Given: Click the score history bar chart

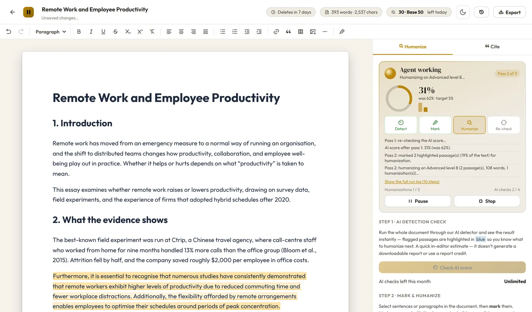Looking at the screenshot, I should 423,107.
